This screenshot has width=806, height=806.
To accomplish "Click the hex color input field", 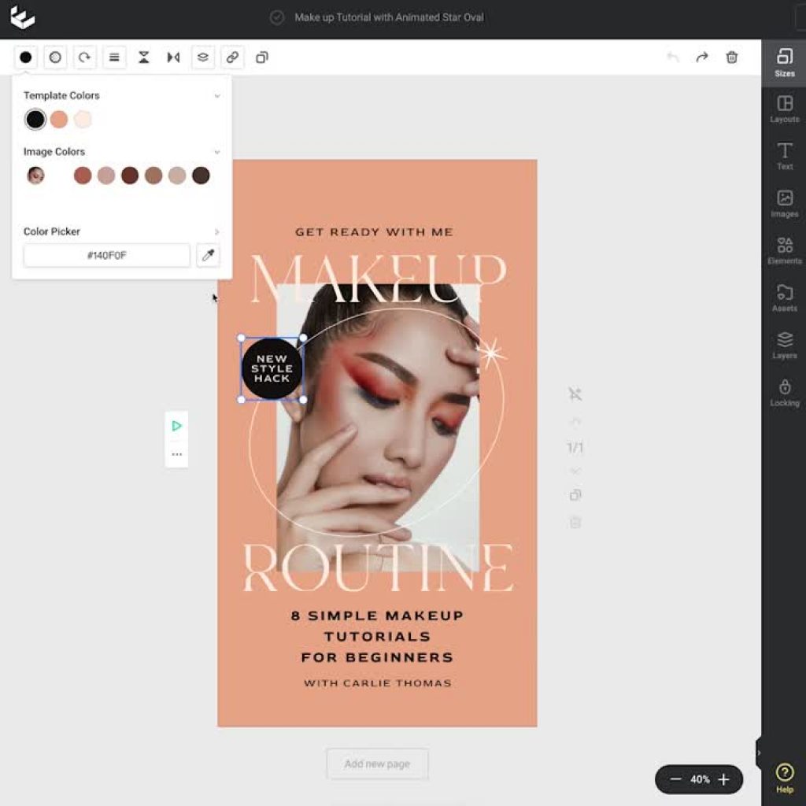I will coord(107,255).
